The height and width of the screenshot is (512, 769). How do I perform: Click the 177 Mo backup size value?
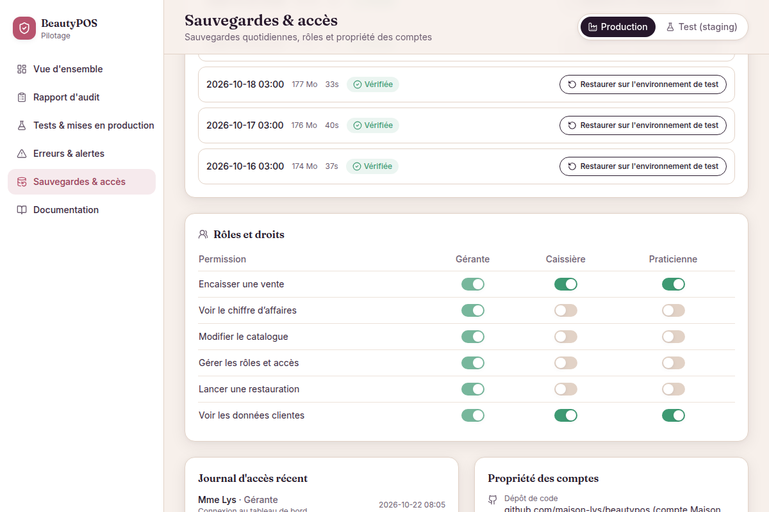(305, 84)
